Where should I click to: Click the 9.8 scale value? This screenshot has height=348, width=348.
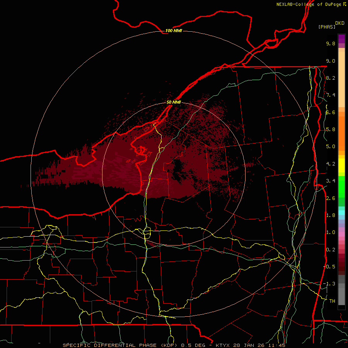click(331, 43)
